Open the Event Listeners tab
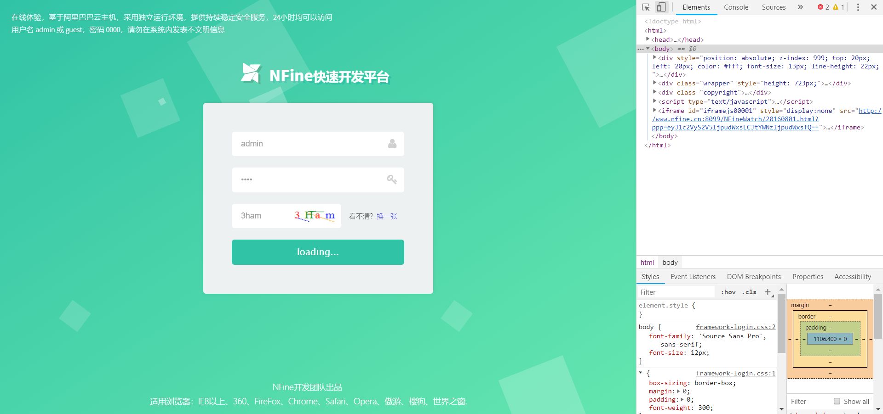The height and width of the screenshot is (414, 883). (x=693, y=277)
